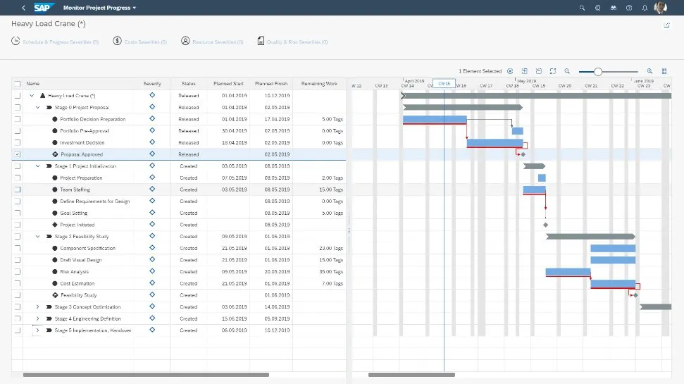This screenshot has height=384, width=684.
Task: Check the Investment Decision row checkbox
Action: (x=18, y=143)
